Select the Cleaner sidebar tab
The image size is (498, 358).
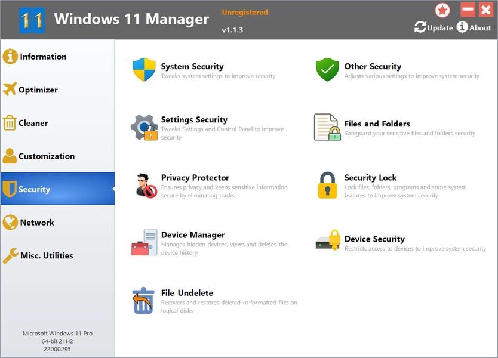point(33,123)
